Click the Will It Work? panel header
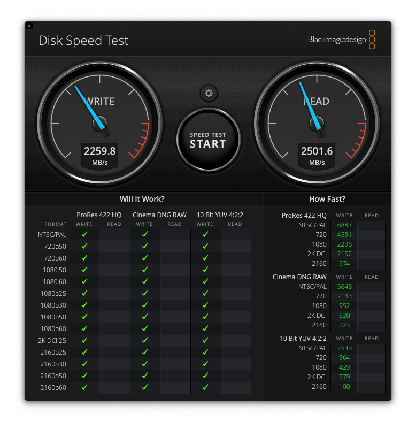Viewport: 416px width, 429px height. point(142,199)
